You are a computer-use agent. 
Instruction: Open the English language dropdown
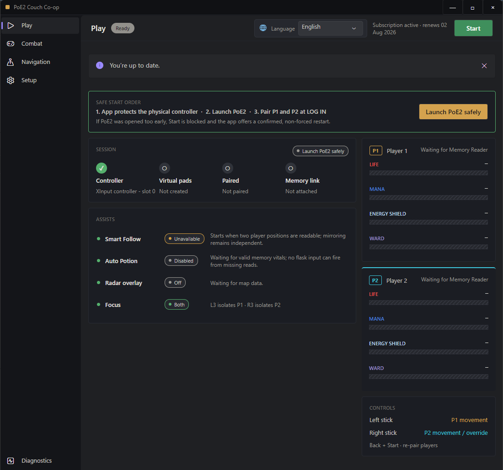point(331,28)
